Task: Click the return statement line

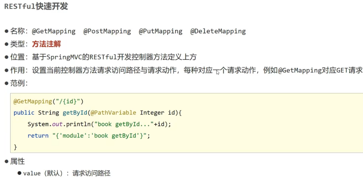Action: coord(89,135)
